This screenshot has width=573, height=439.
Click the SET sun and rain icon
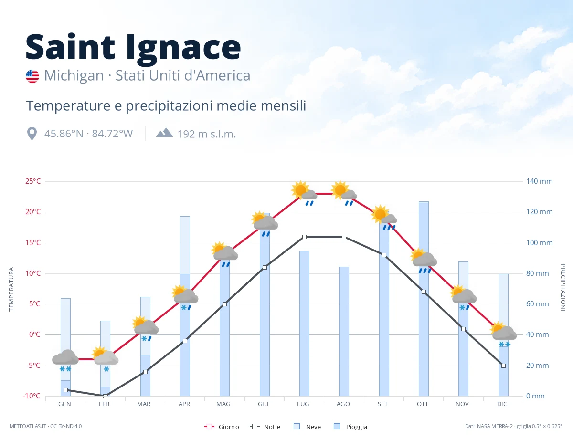384,218
